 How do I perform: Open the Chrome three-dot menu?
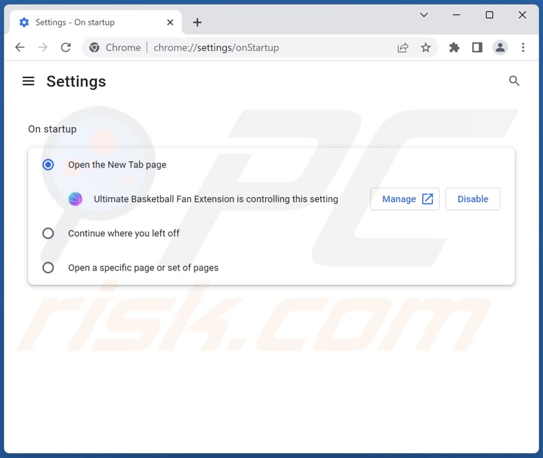click(523, 47)
